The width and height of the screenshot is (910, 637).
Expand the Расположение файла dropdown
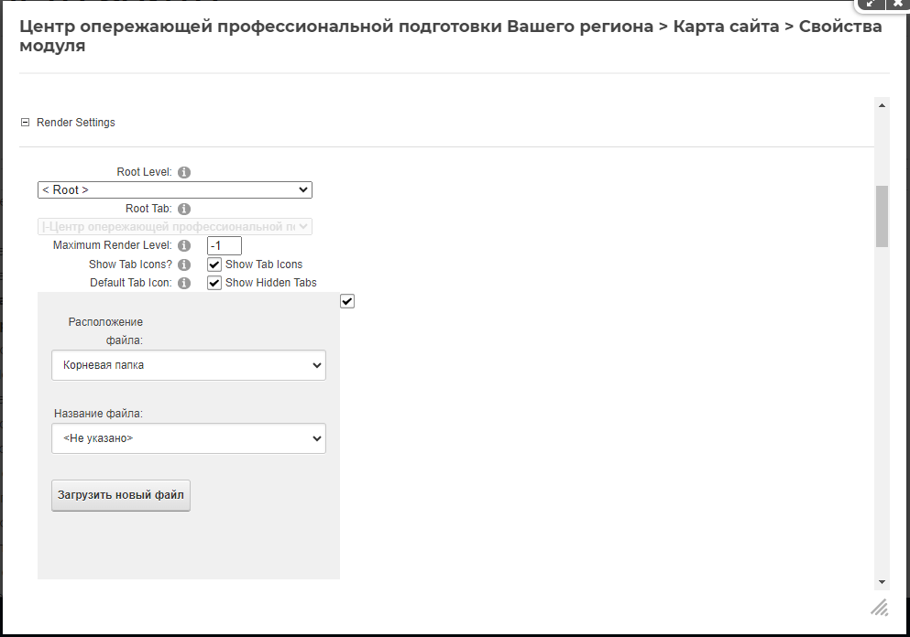click(x=188, y=365)
